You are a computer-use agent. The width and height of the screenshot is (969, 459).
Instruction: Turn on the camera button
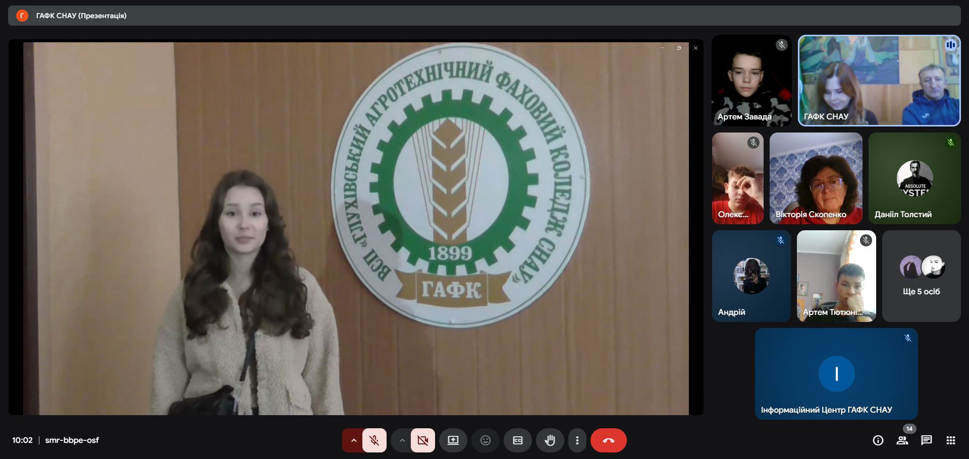point(422,440)
